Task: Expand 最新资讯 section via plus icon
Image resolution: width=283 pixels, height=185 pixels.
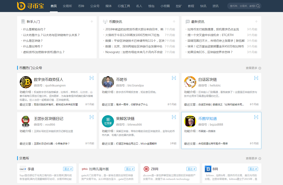Action: [256, 21]
